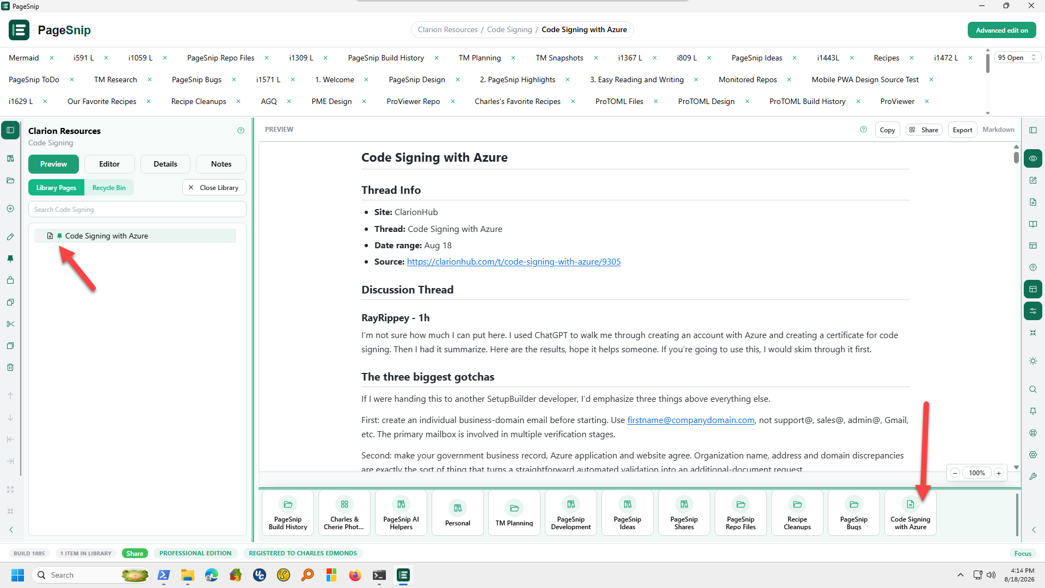Expand the 95 Open tabs dropdown
Image resolution: width=1045 pixels, height=588 pixels.
pyautogui.click(x=1017, y=57)
